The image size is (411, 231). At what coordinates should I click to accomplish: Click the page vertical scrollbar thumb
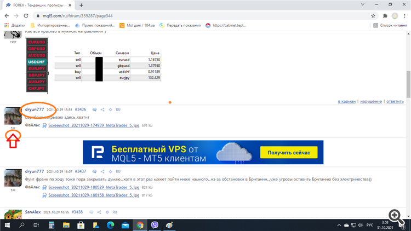point(408,84)
